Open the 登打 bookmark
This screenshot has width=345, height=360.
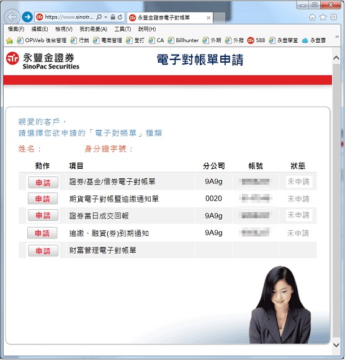click(x=135, y=40)
